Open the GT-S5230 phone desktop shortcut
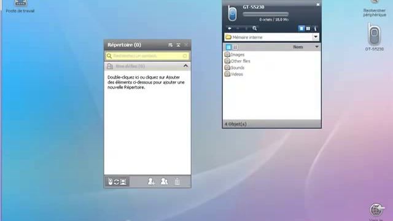The image size is (393, 221). click(x=374, y=37)
